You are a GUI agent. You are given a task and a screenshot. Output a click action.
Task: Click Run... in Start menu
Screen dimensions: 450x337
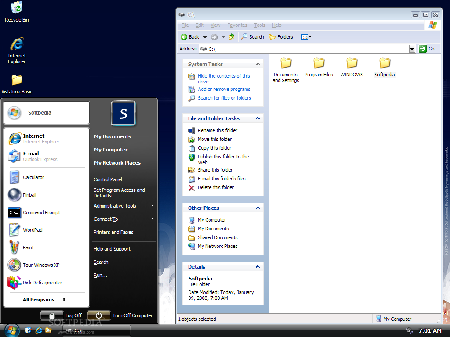(100, 276)
